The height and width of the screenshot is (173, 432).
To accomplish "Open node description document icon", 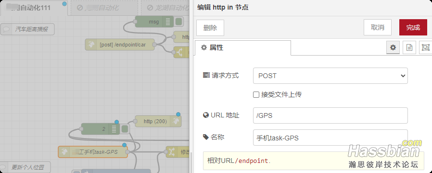I will (x=409, y=47).
